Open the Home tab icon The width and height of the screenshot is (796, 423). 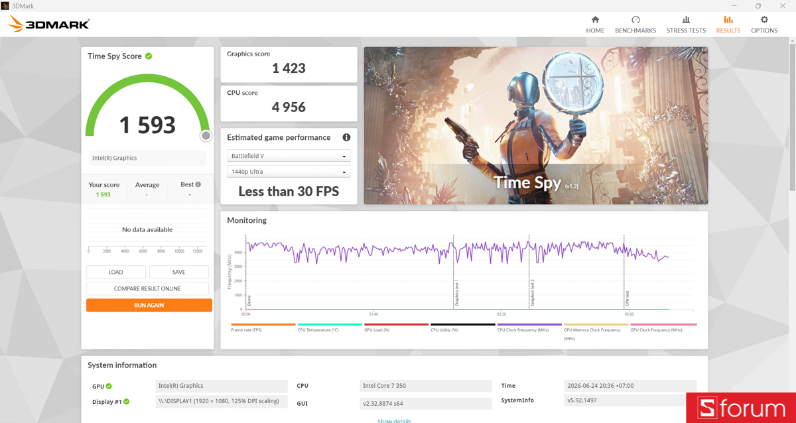coord(595,20)
